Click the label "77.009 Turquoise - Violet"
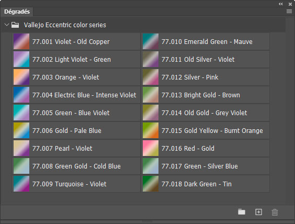 tap(69, 184)
